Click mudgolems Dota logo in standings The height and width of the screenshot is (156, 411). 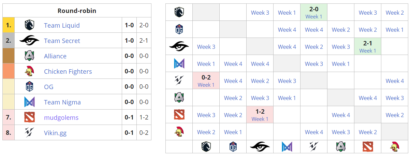[x=30, y=117]
